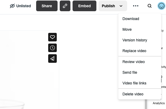Open the search magnifier icon
The image size is (166, 109).
[x=150, y=6]
